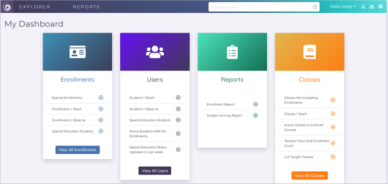The image size is (388, 184).
Task: Click arrow icon next to Expired Enrollments
Action: 101,98
